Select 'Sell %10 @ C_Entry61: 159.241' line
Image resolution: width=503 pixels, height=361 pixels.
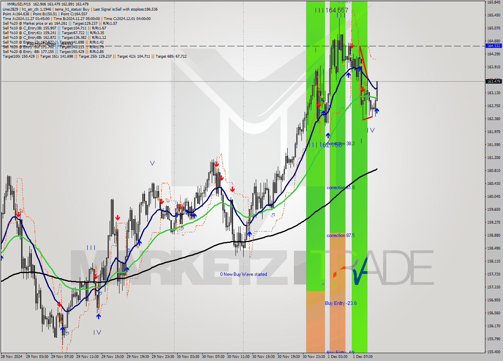(x=54, y=33)
